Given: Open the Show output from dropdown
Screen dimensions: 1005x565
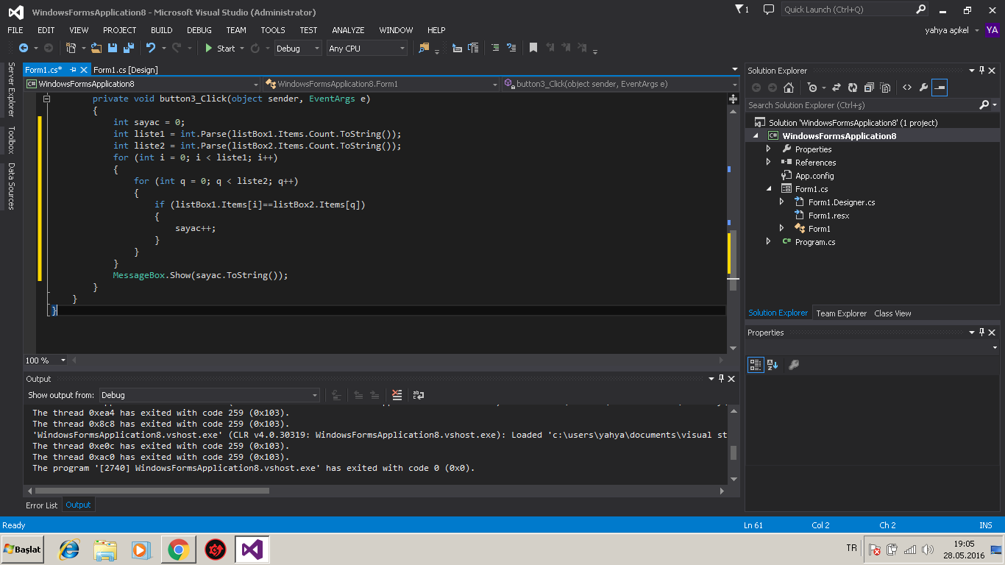Looking at the screenshot, I should pos(209,395).
